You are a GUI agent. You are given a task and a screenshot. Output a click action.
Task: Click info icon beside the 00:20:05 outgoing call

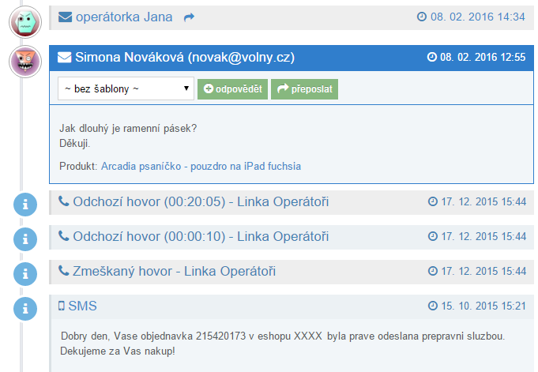[26, 205]
